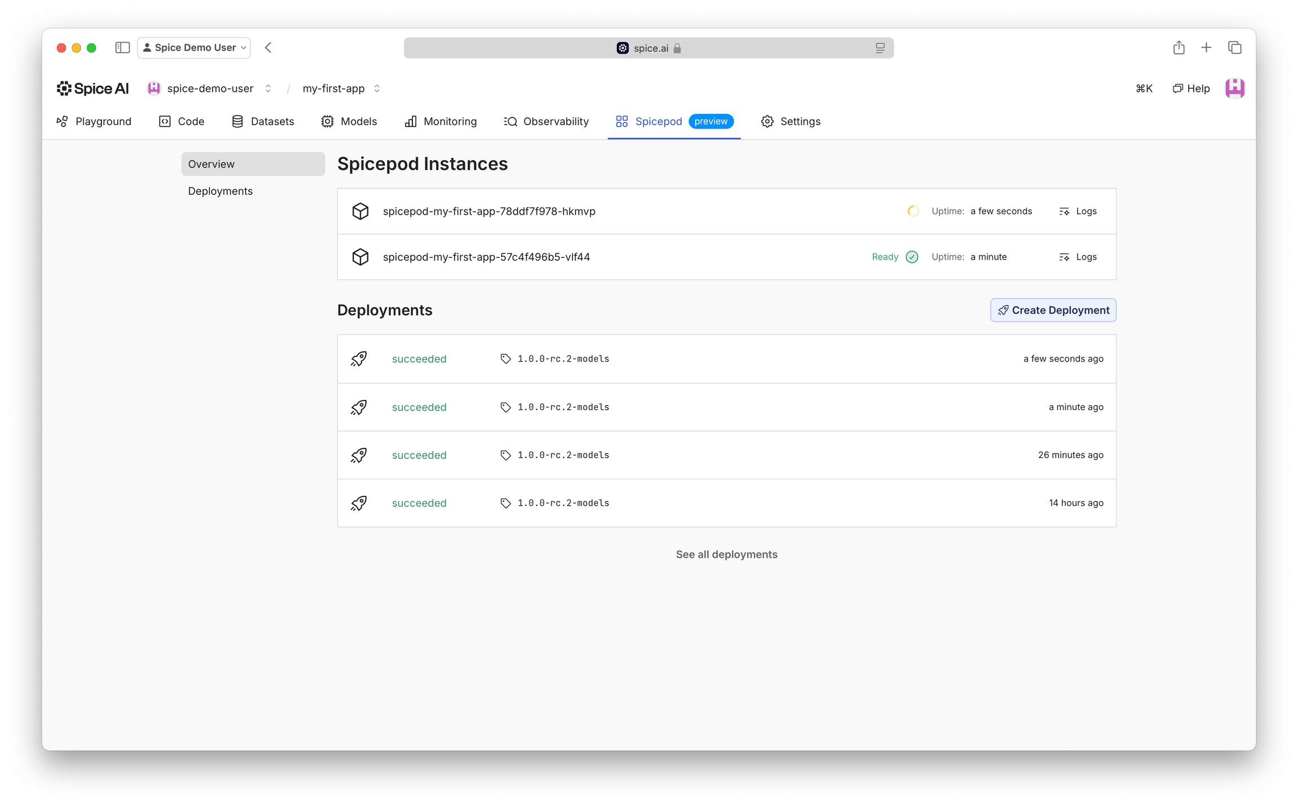Expand the spice-demo-user organization switcher
The width and height of the screenshot is (1298, 806).
point(268,88)
